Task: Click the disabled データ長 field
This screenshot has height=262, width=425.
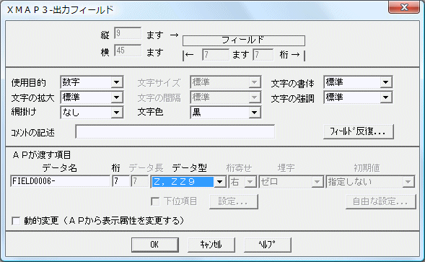Action: pos(140,181)
